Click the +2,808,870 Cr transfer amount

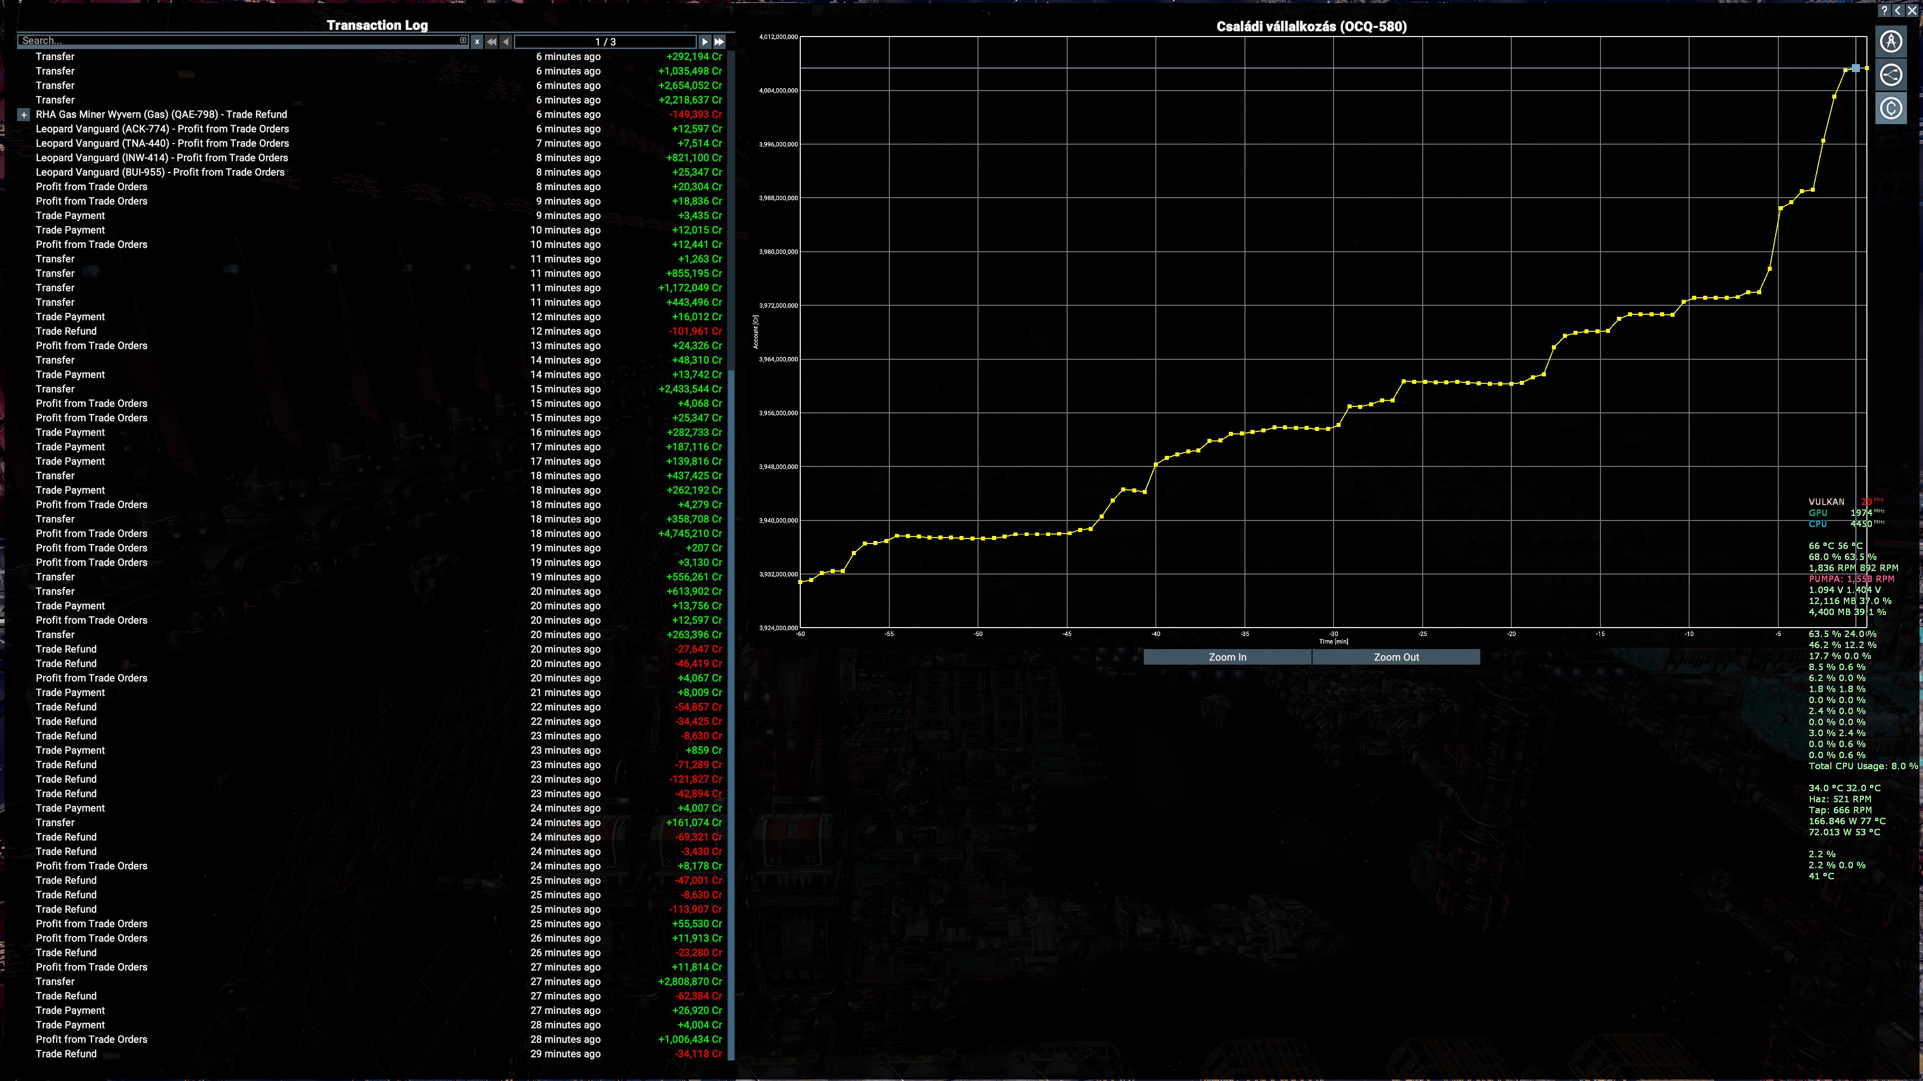coord(690,982)
